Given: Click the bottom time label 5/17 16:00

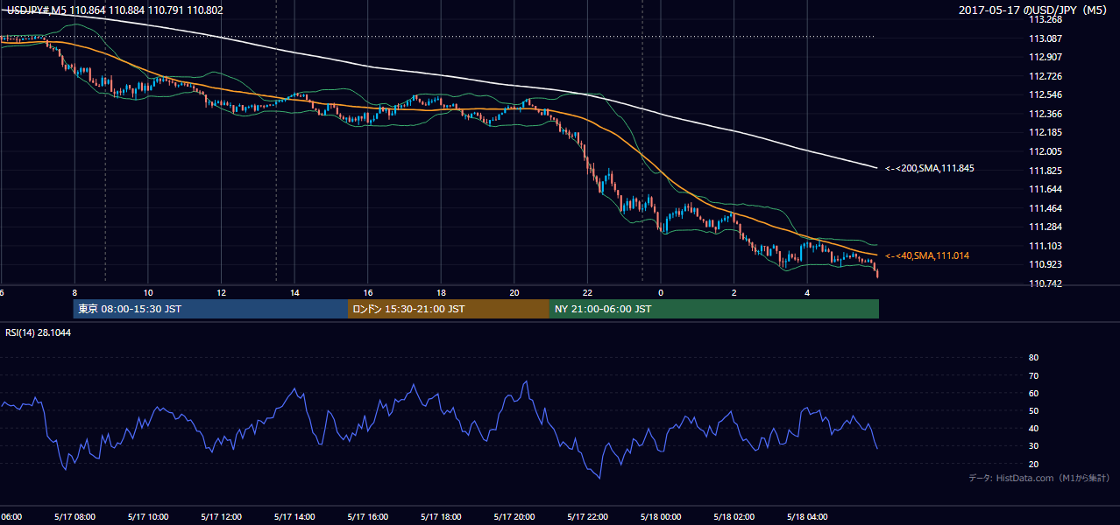Looking at the screenshot, I should click(368, 516).
